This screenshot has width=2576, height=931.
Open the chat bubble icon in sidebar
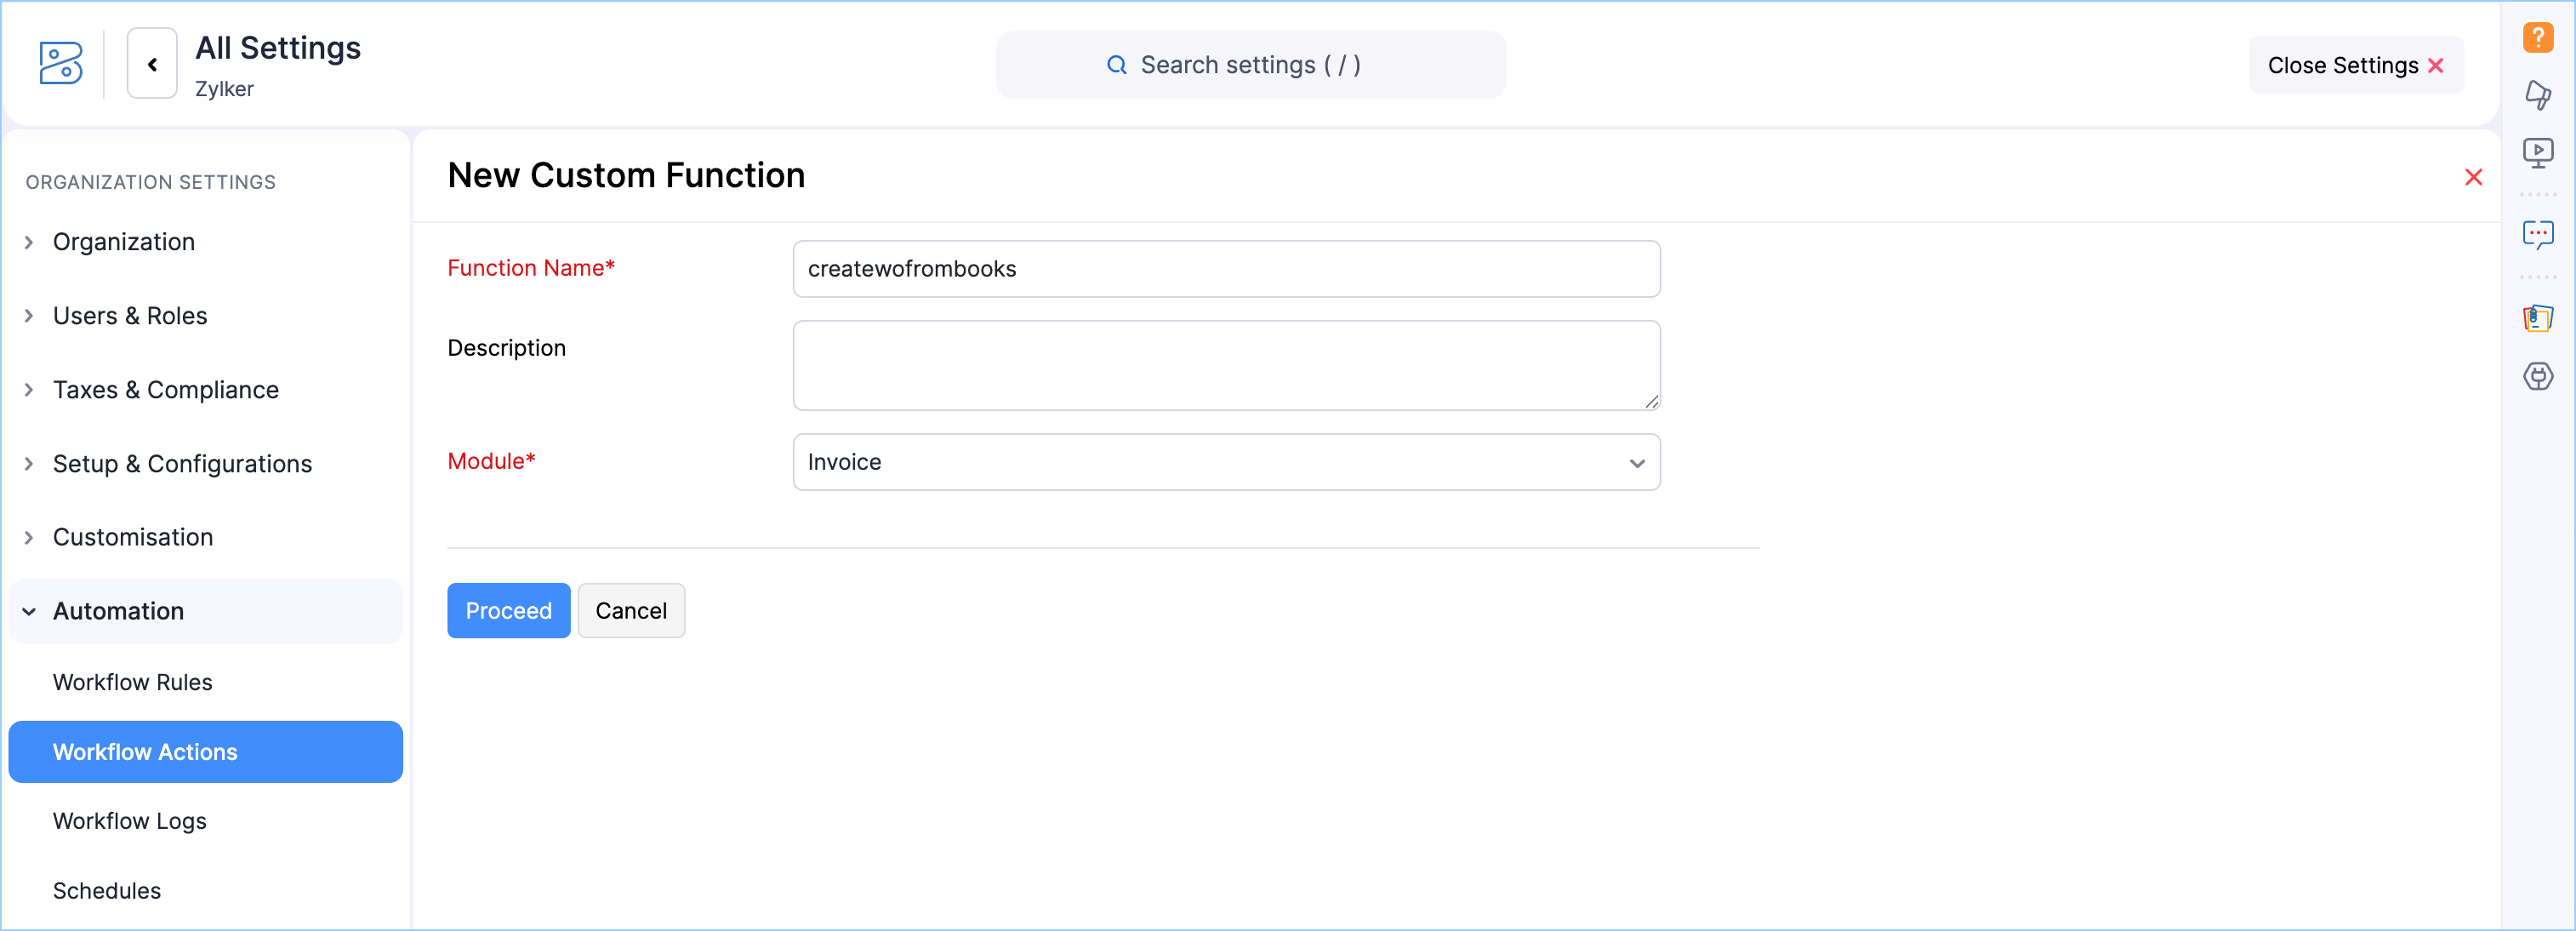click(2537, 235)
